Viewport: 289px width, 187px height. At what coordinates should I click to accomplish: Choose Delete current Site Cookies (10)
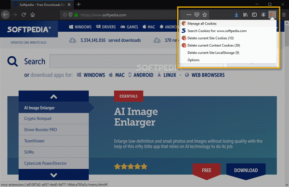coord(228,38)
